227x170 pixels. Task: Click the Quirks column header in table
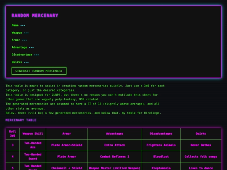tap(201, 133)
